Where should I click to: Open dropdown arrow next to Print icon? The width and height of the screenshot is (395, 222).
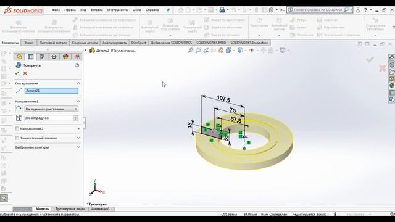[228, 10]
